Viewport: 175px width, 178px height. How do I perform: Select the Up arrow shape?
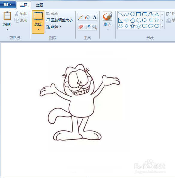pos(157,20)
